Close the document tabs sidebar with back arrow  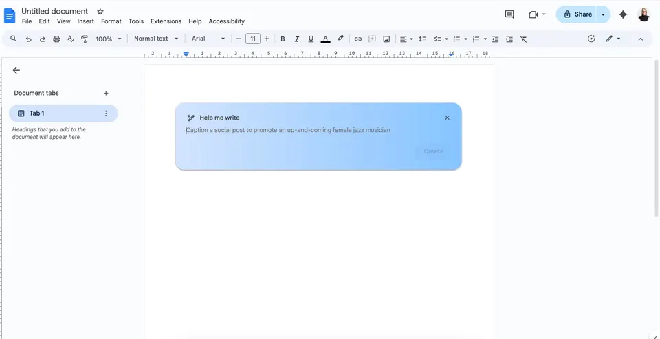[16, 70]
